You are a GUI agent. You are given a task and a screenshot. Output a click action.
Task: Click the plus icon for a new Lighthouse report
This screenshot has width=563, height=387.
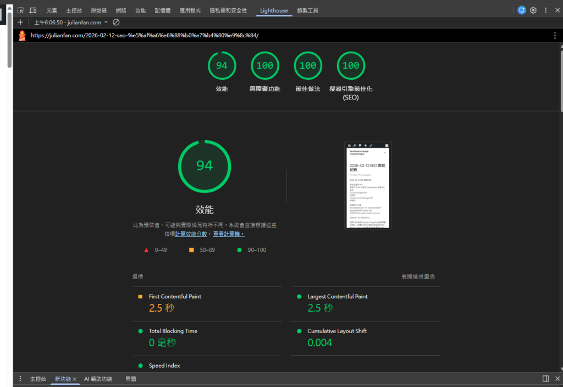(20, 23)
